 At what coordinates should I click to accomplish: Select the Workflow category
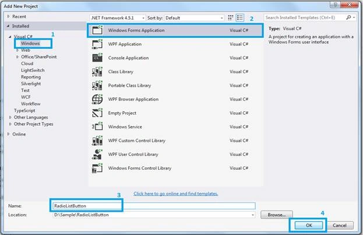(30, 104)
